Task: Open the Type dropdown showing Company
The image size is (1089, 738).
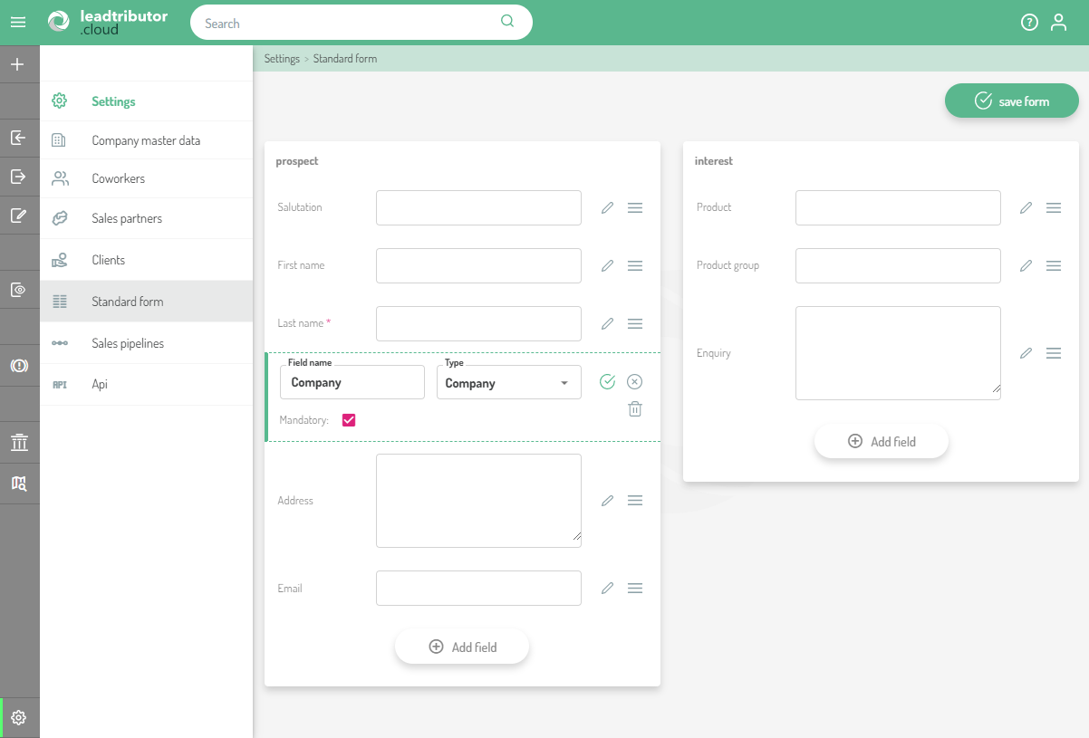Action: click(x=508, y=383)
